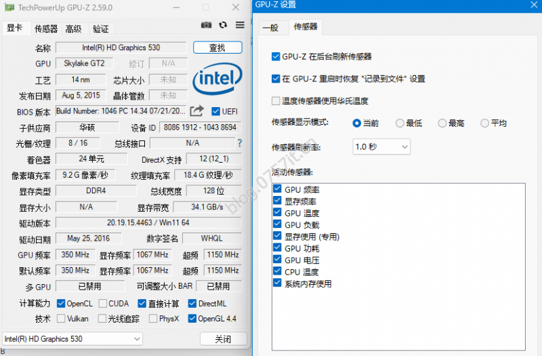
Task: Click the screenshot camera icon in GPU-Z
Action: [x=207, y=25]
